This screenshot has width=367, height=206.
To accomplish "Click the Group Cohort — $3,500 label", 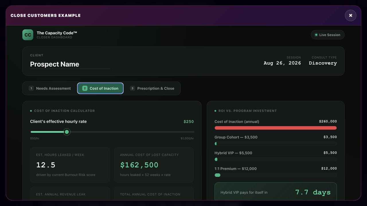I will click(x=236, y=137).
